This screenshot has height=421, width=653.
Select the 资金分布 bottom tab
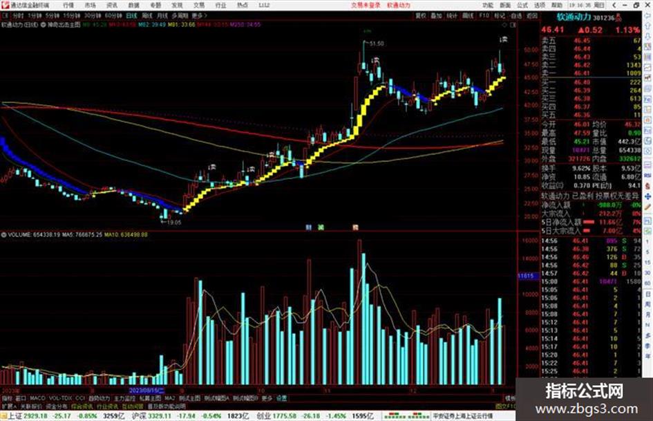pos(56,406)
